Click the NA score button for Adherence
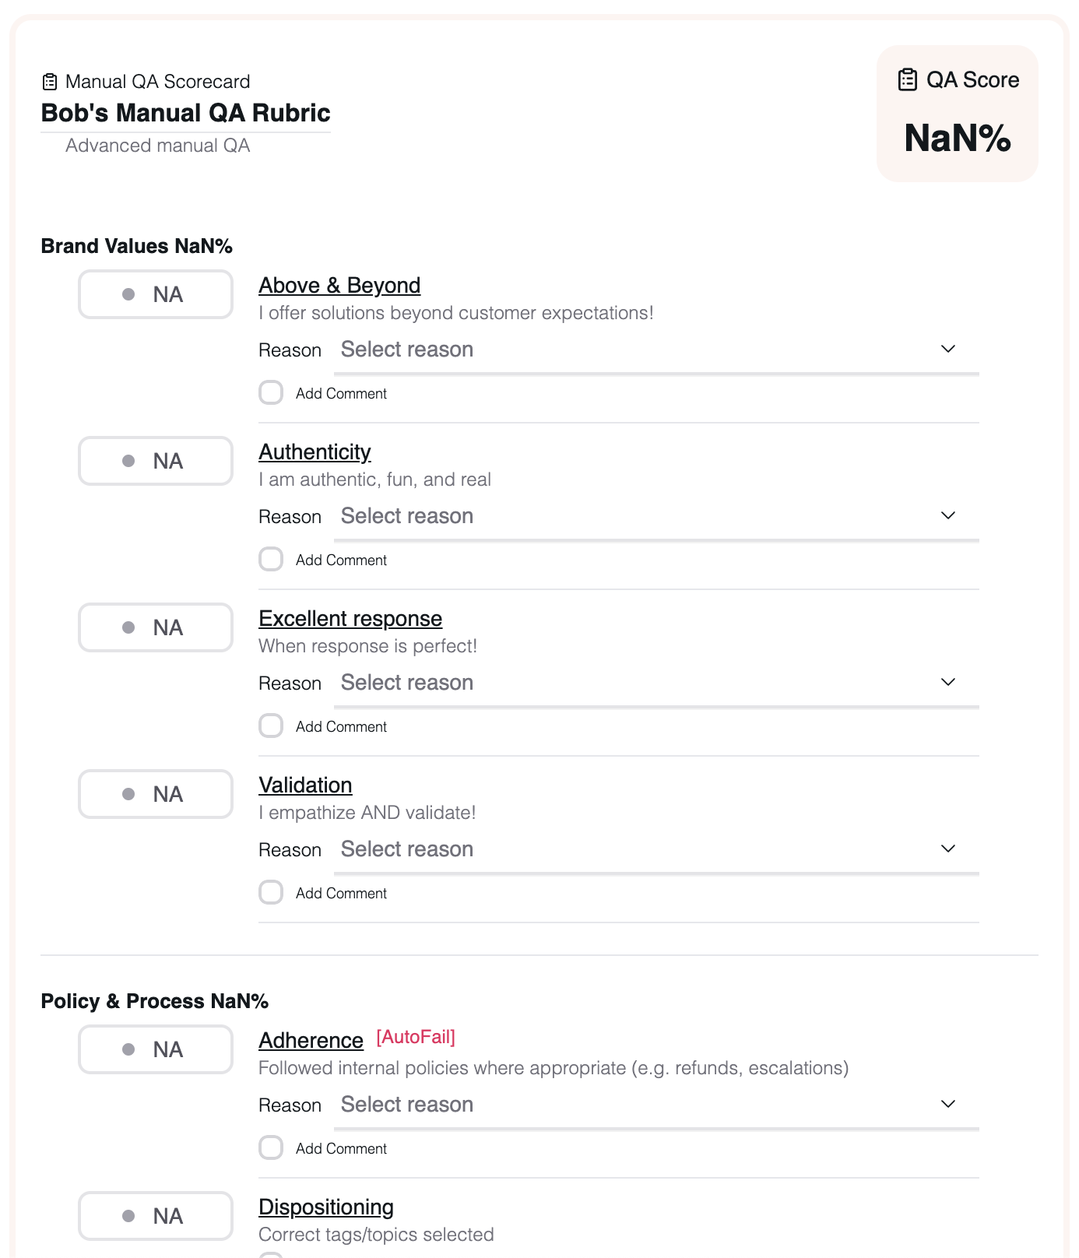1079x1258 pixels. pos(156,1049)
